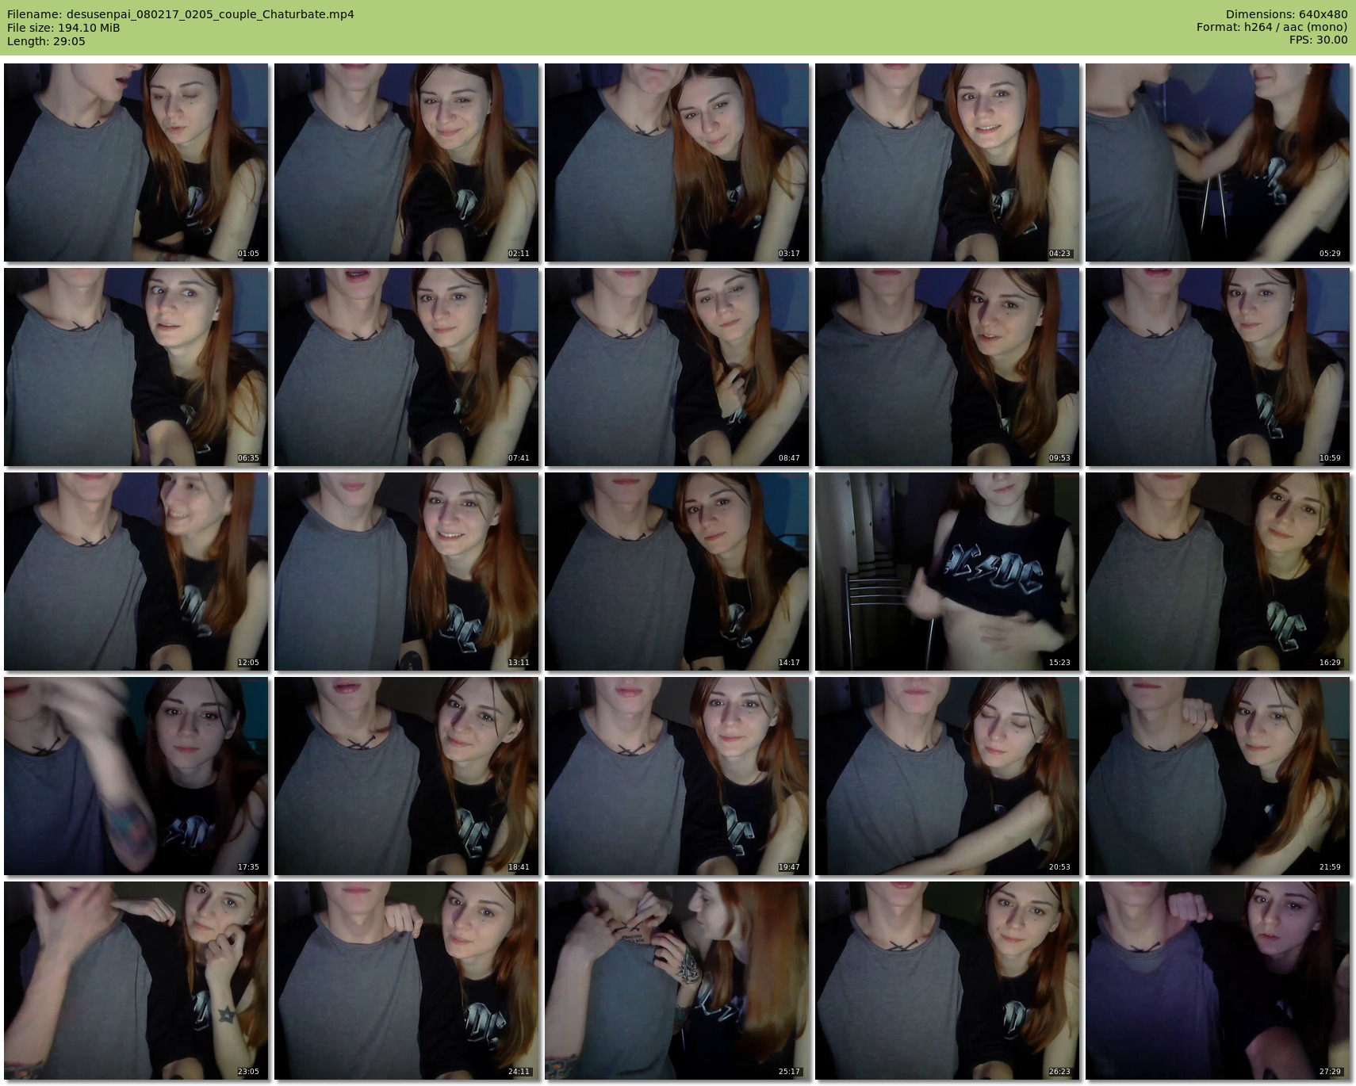Image resolution: width=1356 pixels, height=1086 pixels.
Task: Open the frame marked 02:11
Action: 407,163
